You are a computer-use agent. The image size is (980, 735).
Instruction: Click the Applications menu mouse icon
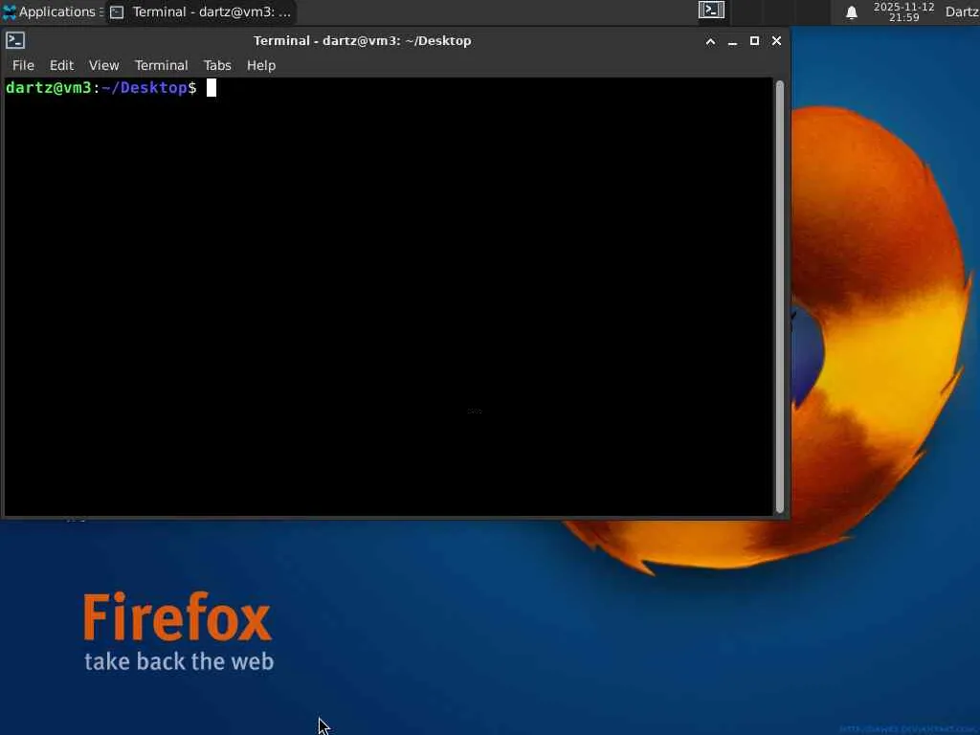pyautogui.click(x=10, y=11)
